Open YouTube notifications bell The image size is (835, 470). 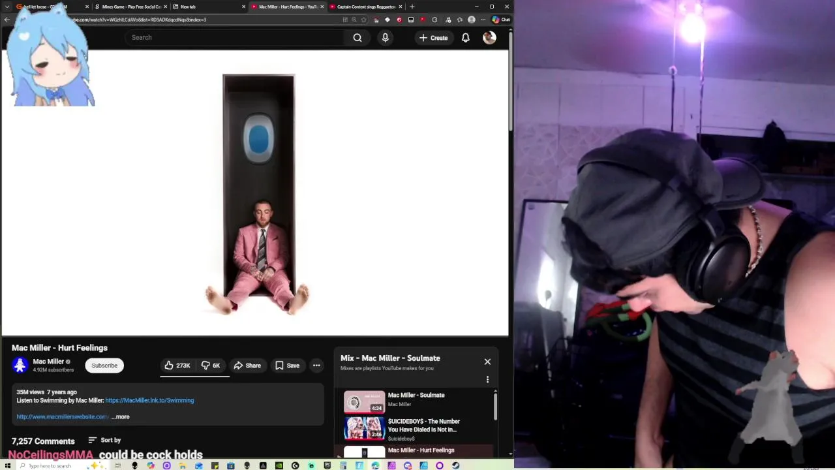point(466,38)
